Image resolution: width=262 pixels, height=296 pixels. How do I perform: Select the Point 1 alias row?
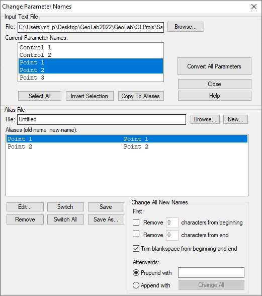pyautogui.click(x=127, y=139)
